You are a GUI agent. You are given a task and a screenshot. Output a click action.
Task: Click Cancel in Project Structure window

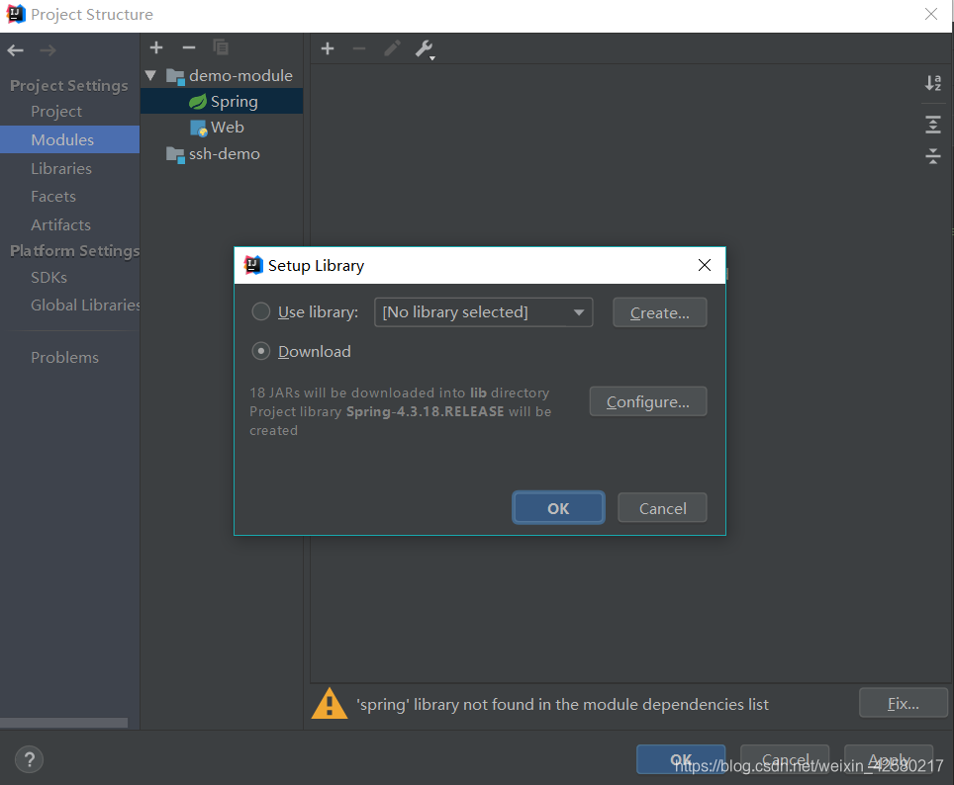(x=785, y=759)
